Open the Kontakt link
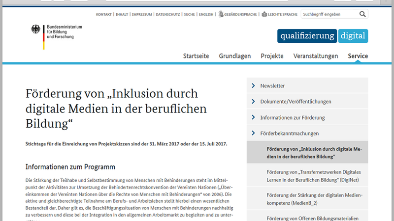 click(x=104, y=15)
